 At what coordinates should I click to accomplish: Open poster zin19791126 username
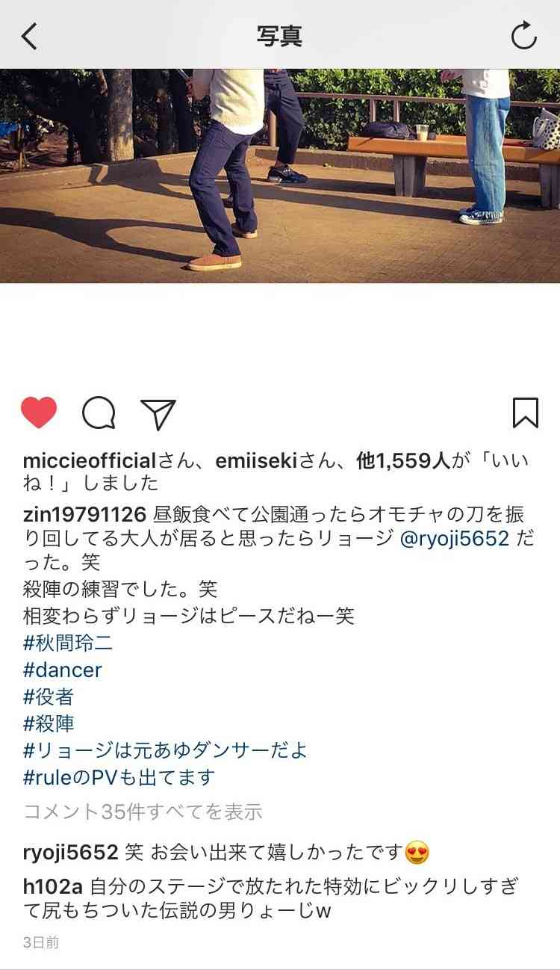(x=86, y=515)
